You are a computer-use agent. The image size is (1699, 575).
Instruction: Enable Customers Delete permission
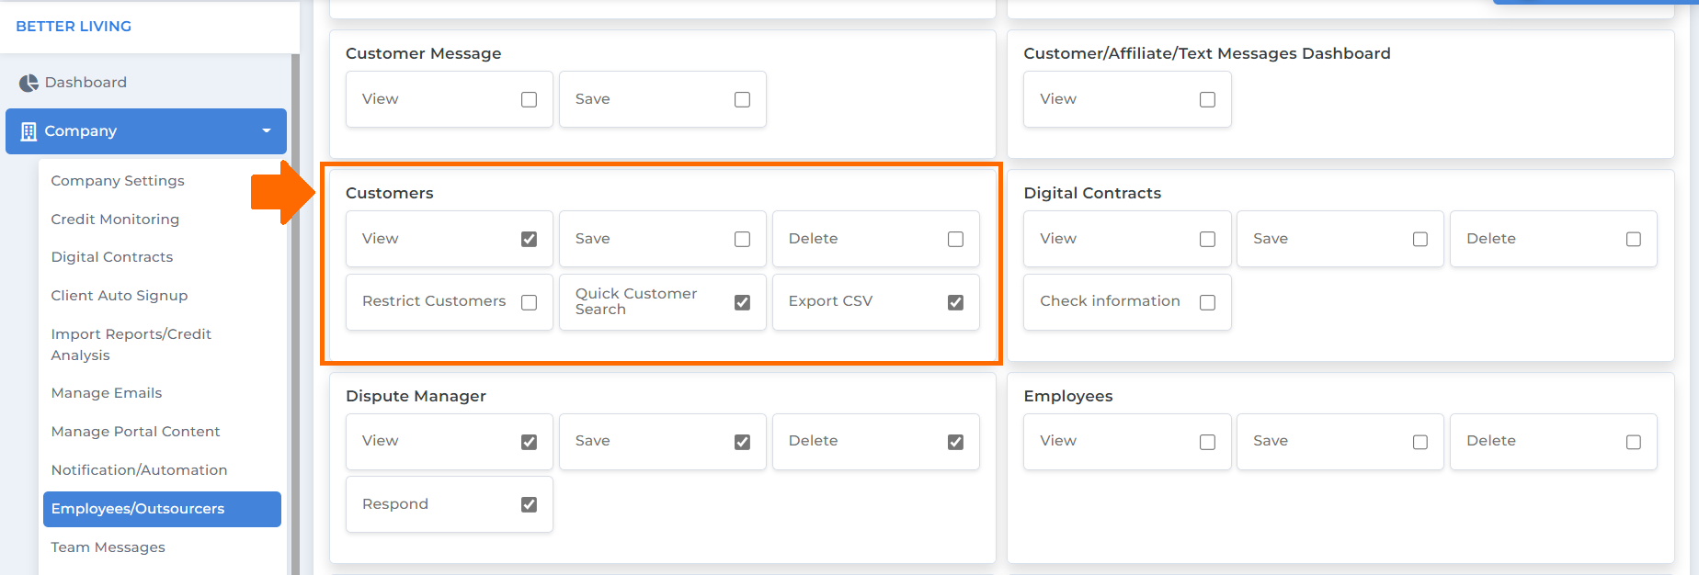(956, 239)
